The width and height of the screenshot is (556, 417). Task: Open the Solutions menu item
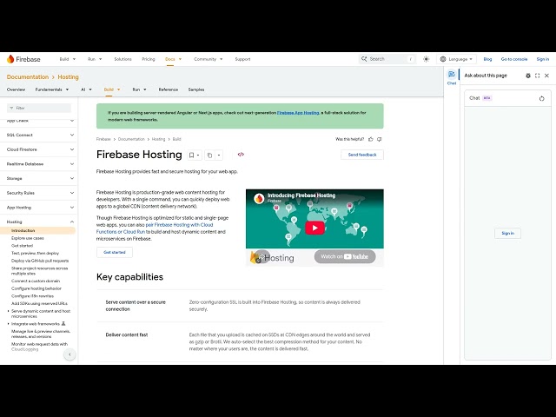(122, 59)
